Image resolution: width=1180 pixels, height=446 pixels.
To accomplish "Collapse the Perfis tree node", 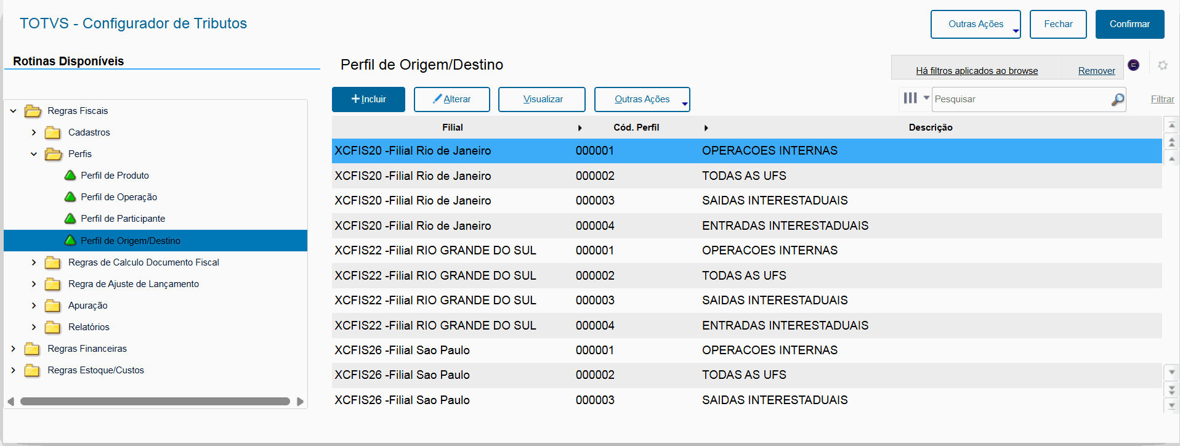I will click(34, 154).
